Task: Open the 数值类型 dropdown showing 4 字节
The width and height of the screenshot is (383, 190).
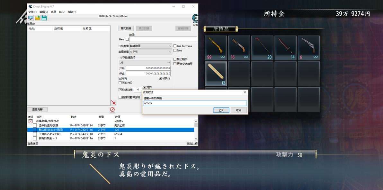Action: click(x=151, y=51)
